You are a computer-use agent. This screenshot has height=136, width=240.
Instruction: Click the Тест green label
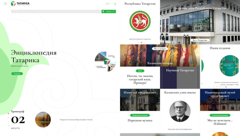pos(140,71)
